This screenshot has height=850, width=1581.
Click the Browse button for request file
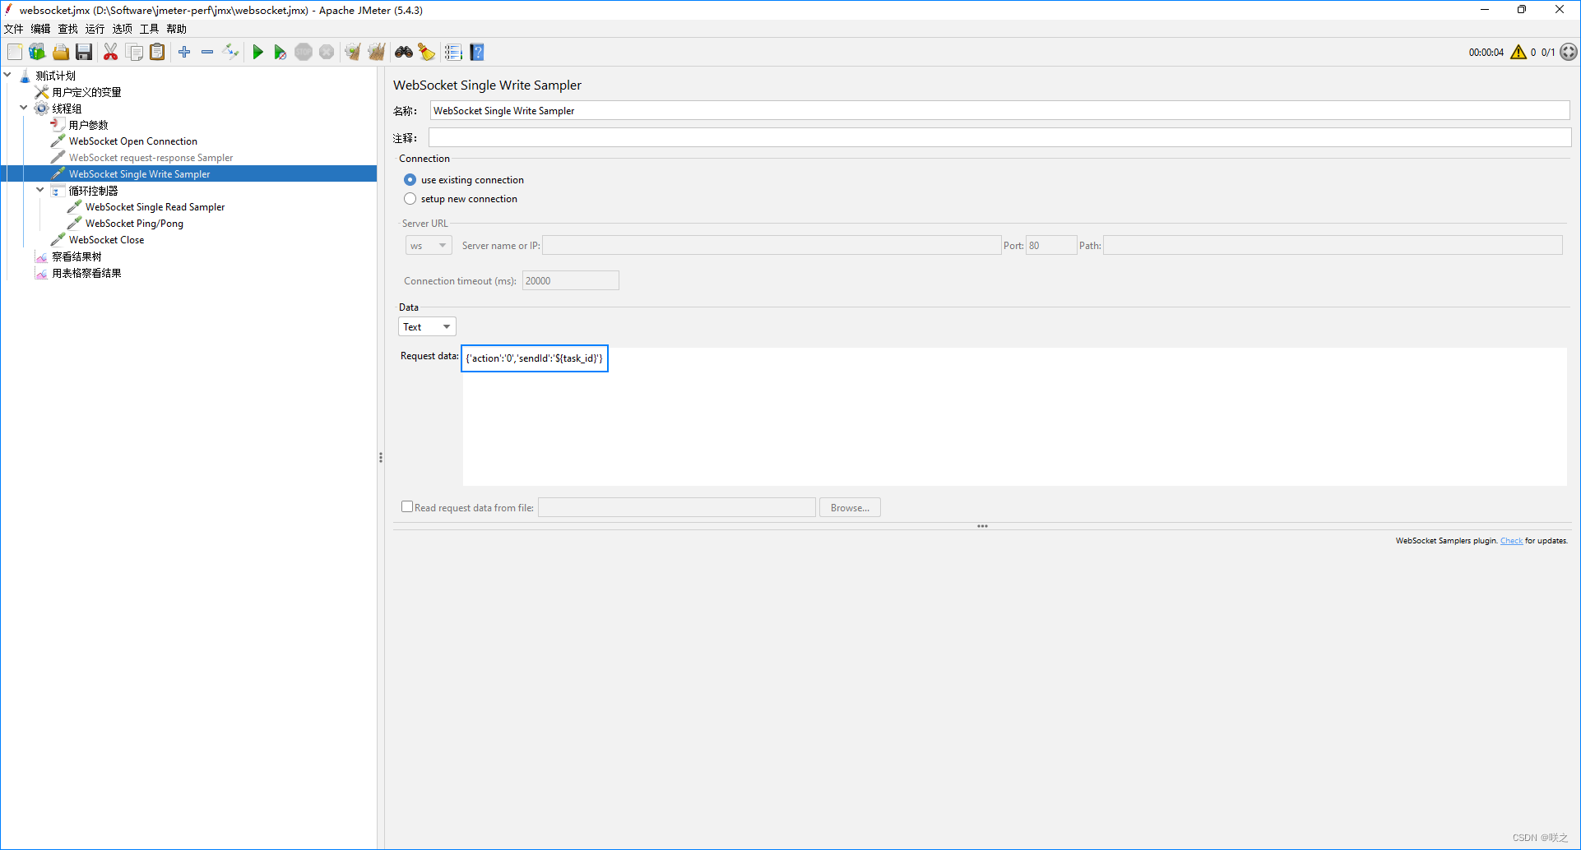coord(850,507)
